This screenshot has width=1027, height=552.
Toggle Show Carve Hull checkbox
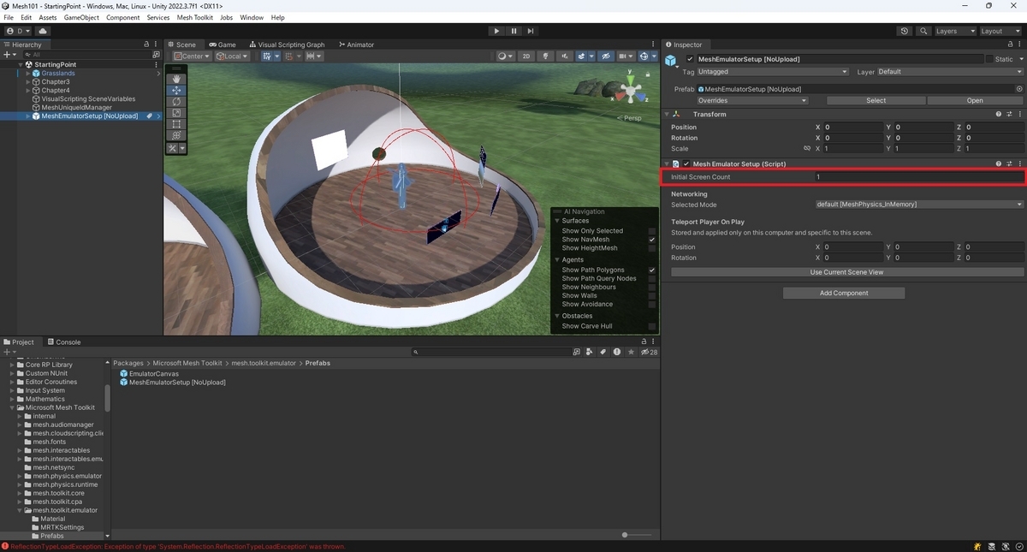[652, 327]
